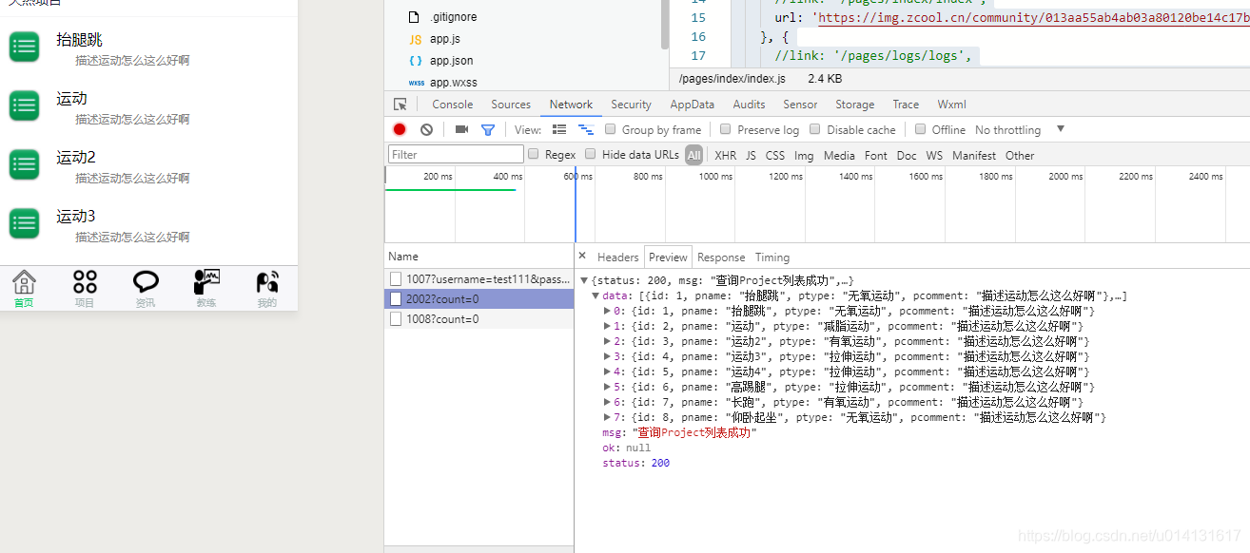The height and width of the screenshot is (553, 1250).
Task: Click the green list icon beside 抬腿跳
Action: [x=25, y=48]
